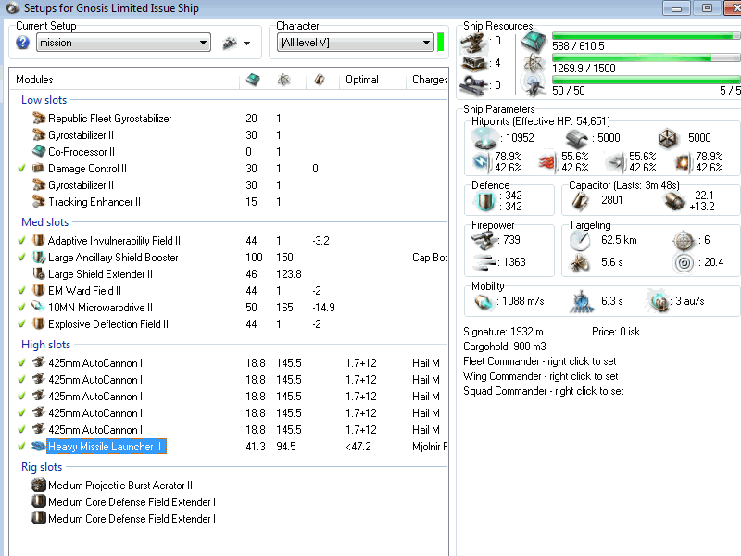Screen dimensions: 741x556
Task: Toggle Adaptive Invulnerability Field II checkmark
Action: point(21,241)
